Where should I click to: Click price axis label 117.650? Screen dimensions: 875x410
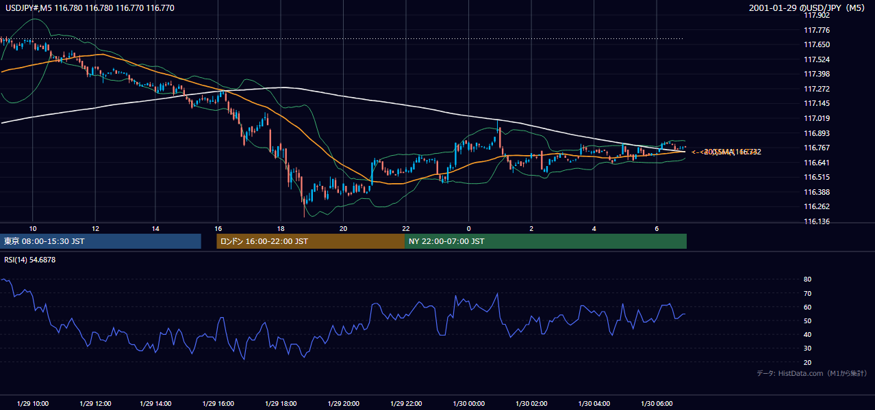point(816,44)
